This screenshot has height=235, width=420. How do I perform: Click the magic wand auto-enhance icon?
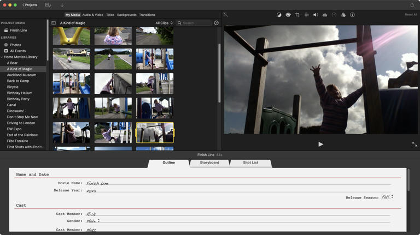click(x=225, y=15)
